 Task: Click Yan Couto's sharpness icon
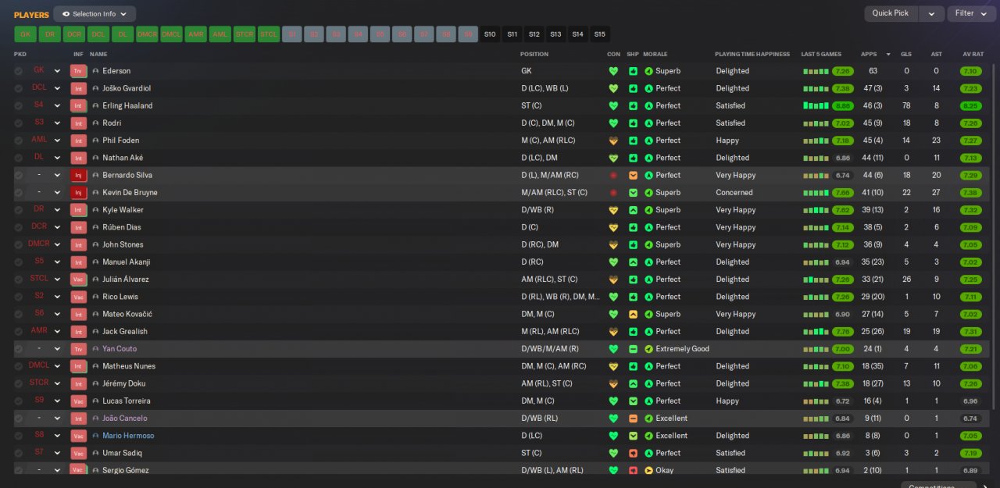click(x=633, y=349)
